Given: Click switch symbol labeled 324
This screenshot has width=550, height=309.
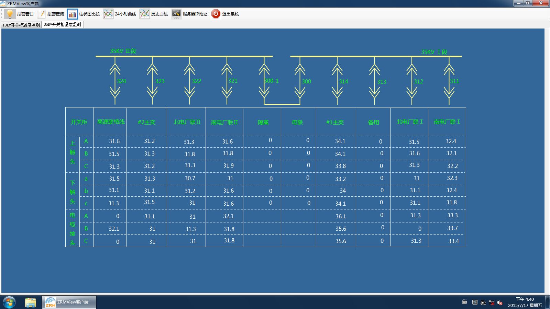Looking at the screenshot, I should [115, 81].
